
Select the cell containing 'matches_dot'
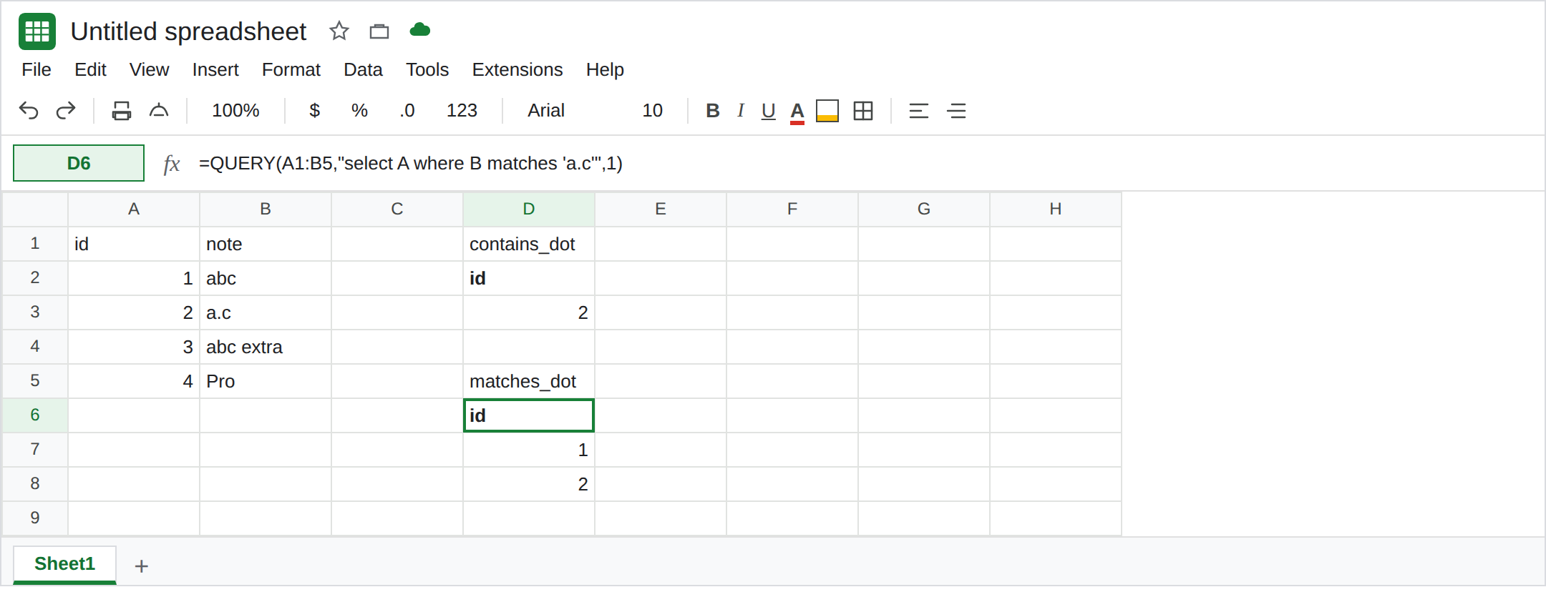[529, 381]
